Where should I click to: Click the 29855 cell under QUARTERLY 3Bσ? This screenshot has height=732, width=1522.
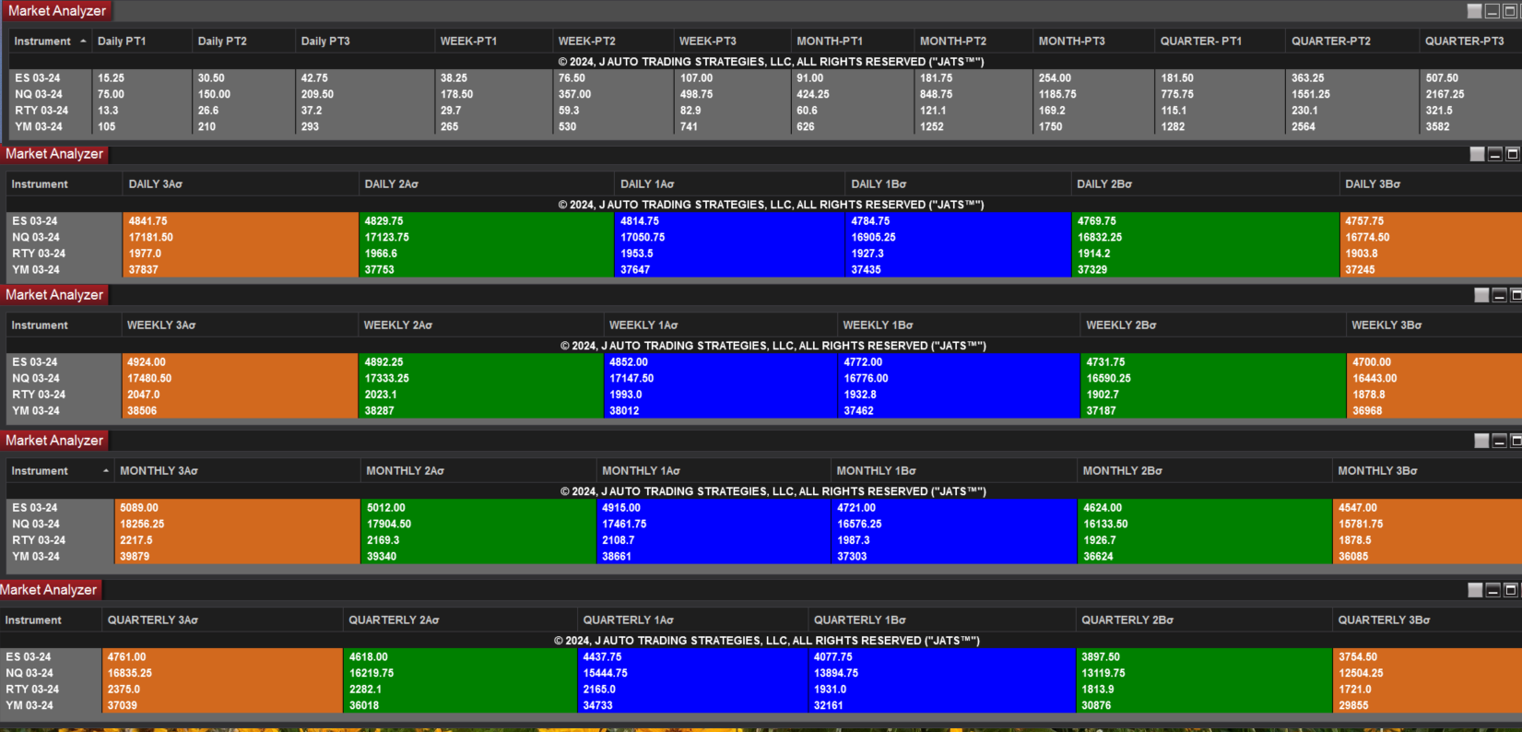coord(1427,705)
